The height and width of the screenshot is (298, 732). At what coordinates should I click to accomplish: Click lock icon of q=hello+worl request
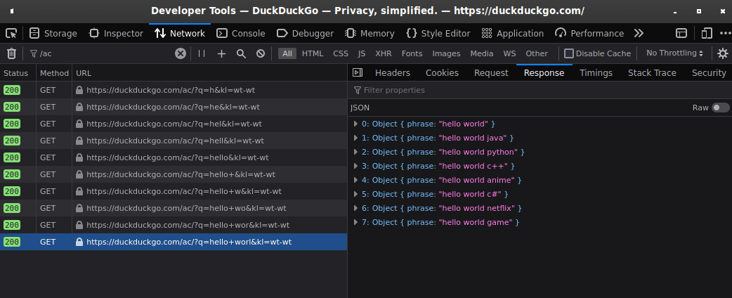79,242
